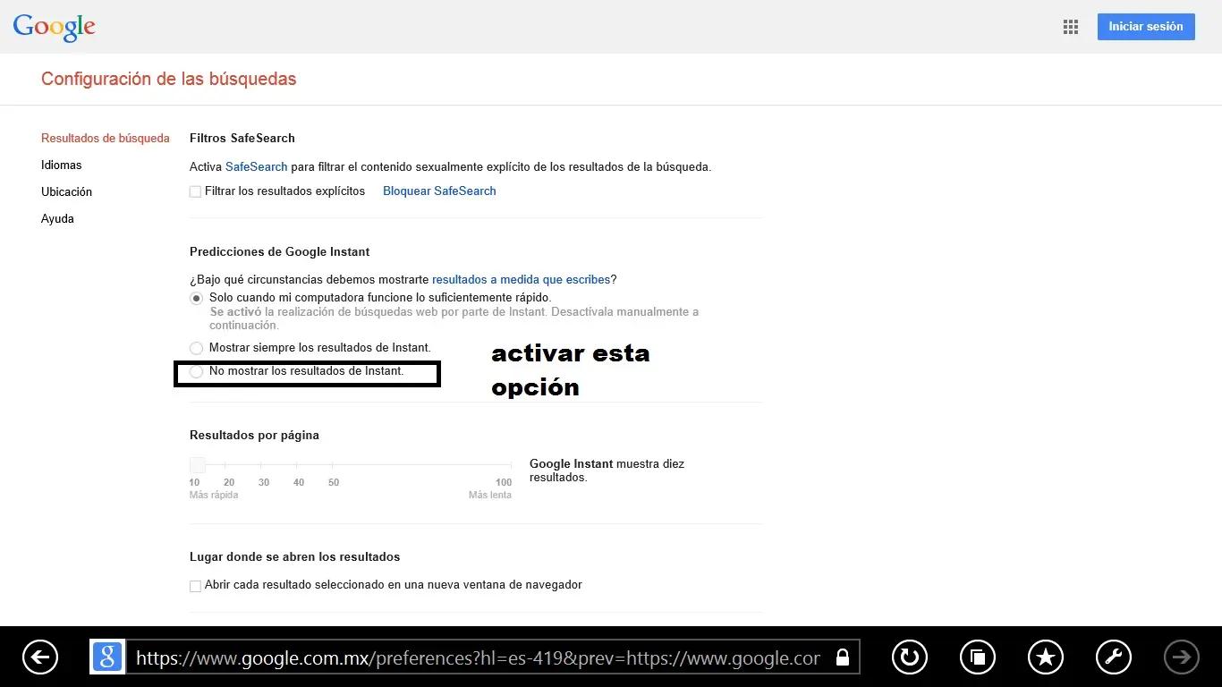The width and height of the screenshot is (1222, 687).
Task: Check Abrir cada resultado en nueva ventana
Action: pyautogui.click(x=195, y=586)
